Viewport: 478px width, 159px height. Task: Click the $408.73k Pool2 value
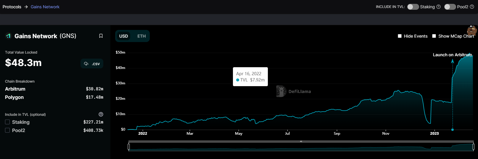click(93, 130)
